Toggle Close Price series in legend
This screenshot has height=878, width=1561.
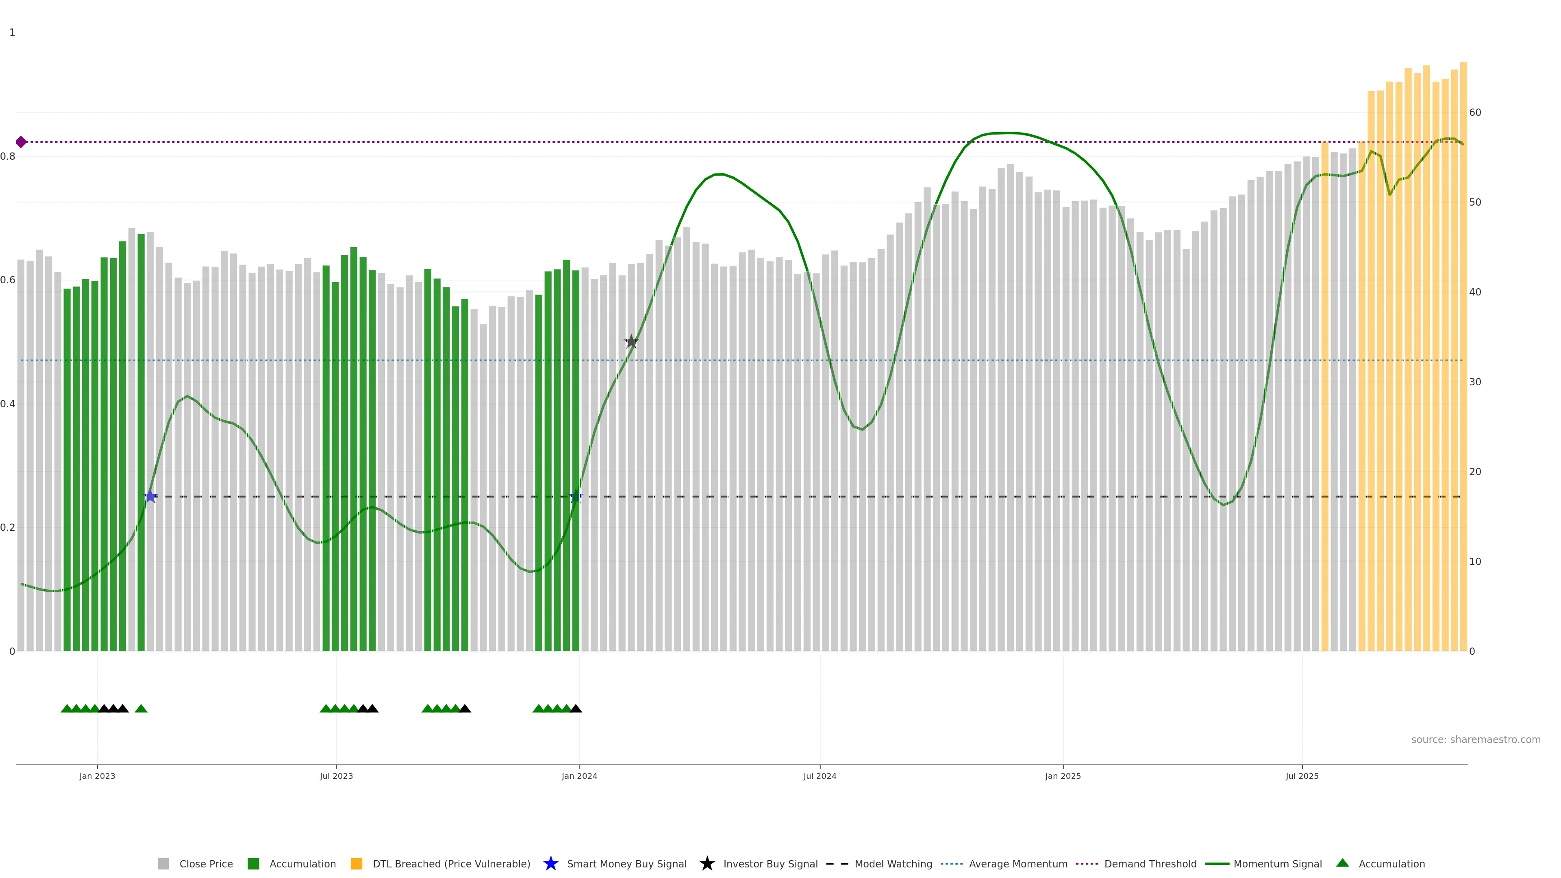205,863
